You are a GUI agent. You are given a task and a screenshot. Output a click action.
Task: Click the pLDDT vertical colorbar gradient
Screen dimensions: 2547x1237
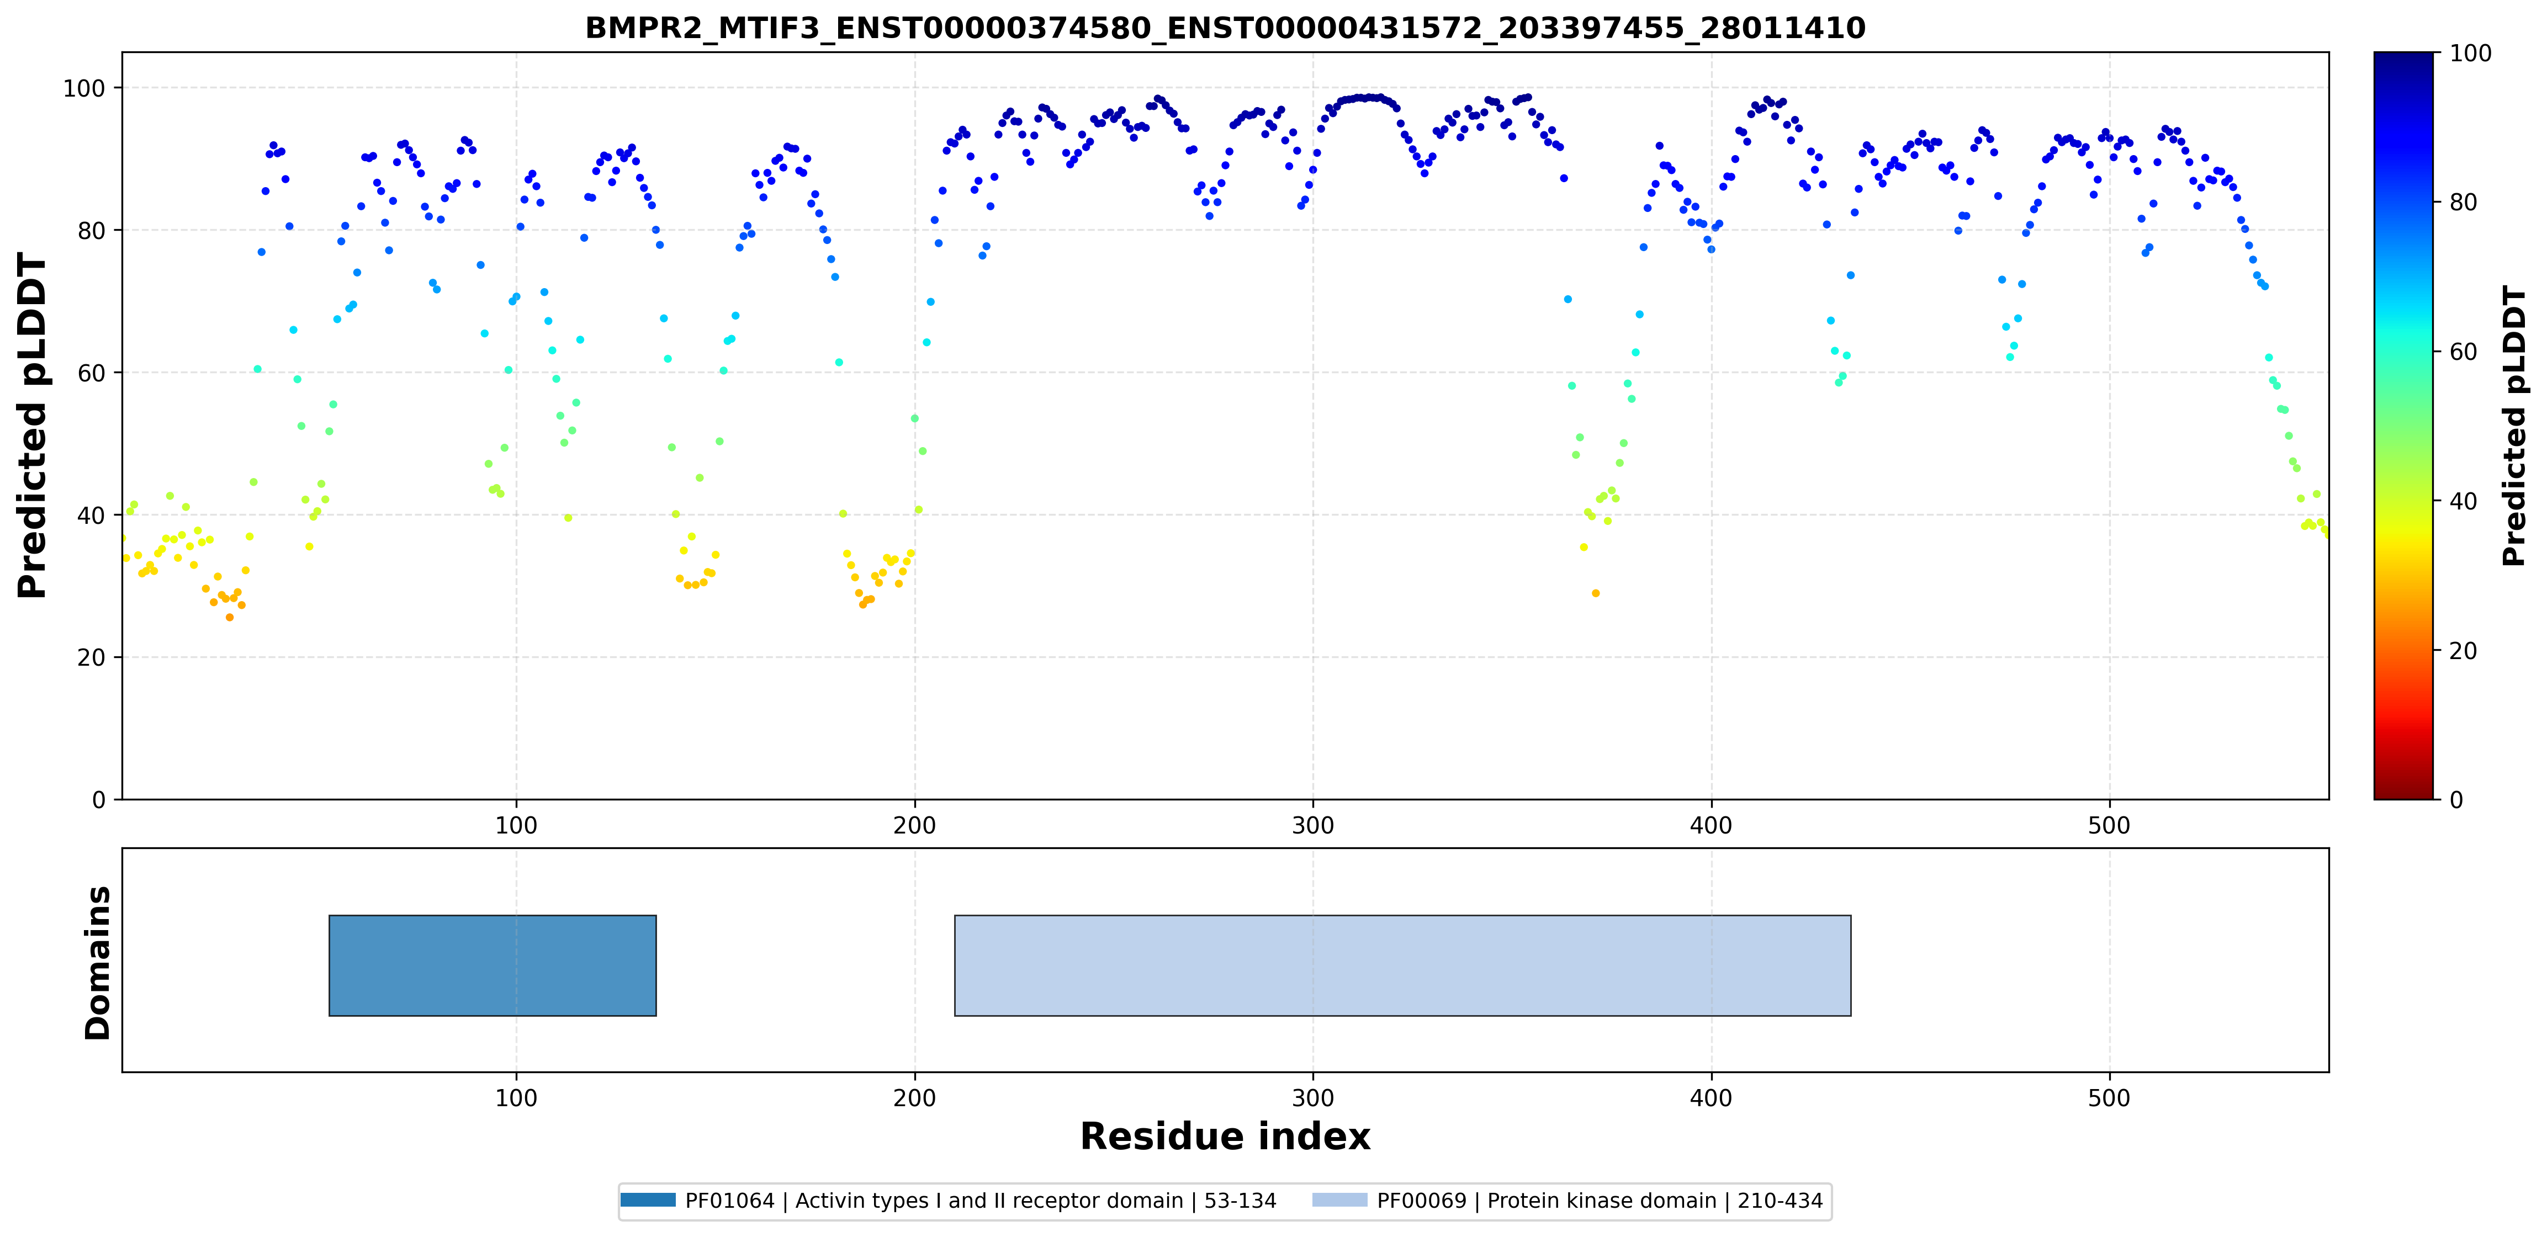[2403, 425]
